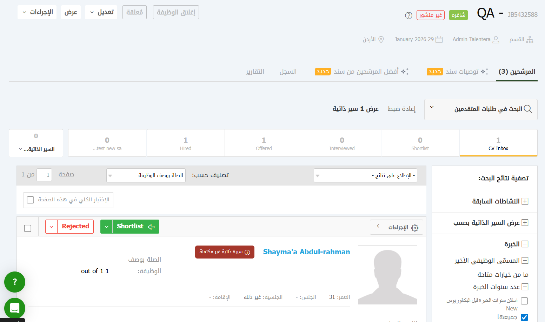Click the page number input field
Image resolution: width=545 pixels, height=322 pixels.
(44, 175)
